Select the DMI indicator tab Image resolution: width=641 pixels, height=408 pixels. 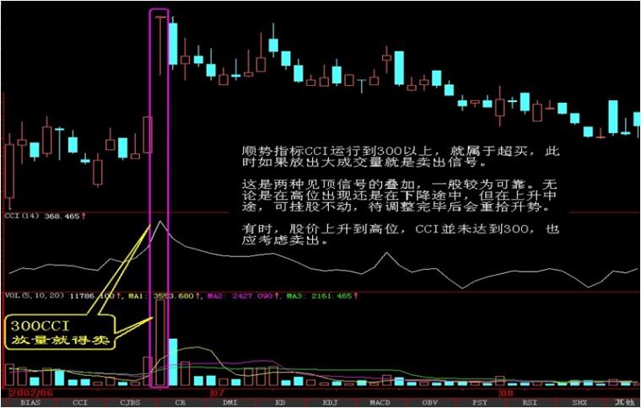(229, 403)
